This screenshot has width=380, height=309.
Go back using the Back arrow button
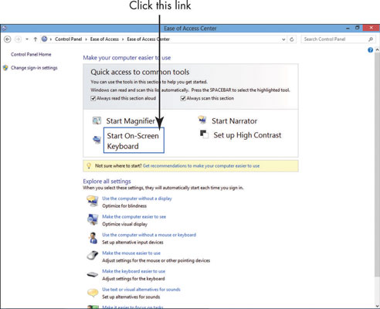click(x=8, y=39)
